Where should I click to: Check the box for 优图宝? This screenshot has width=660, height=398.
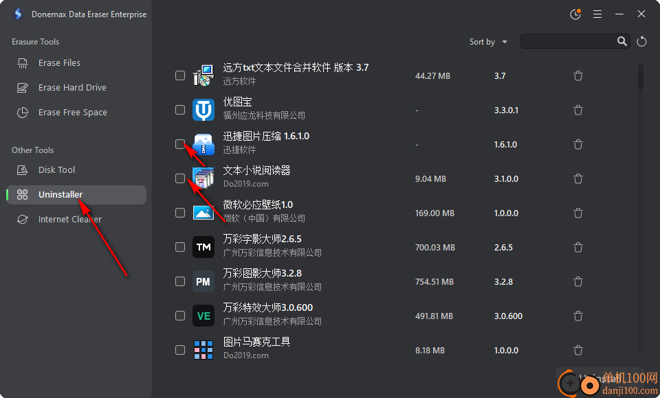(x=180, y=110)
